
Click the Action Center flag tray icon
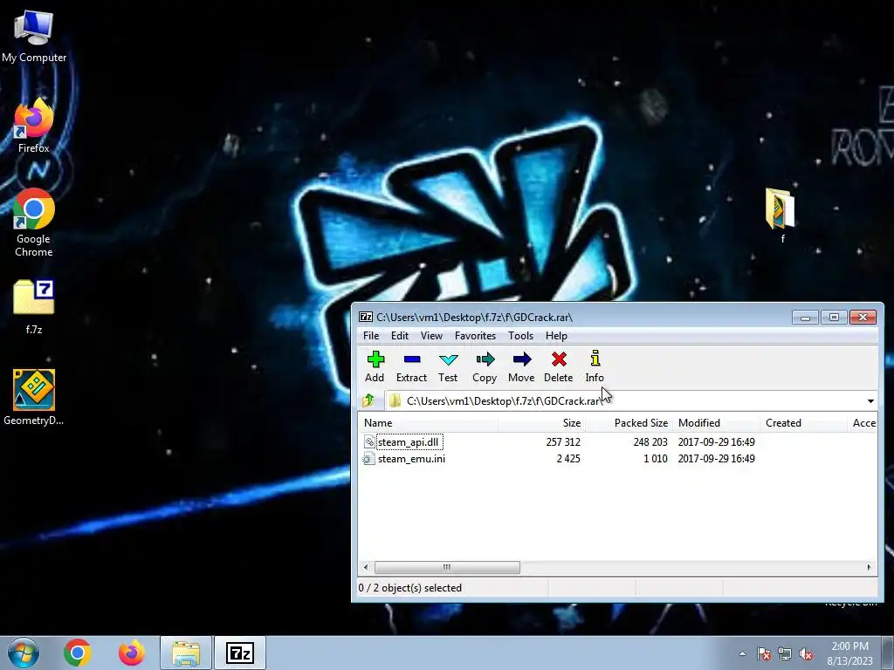click(x=763, y=653)
